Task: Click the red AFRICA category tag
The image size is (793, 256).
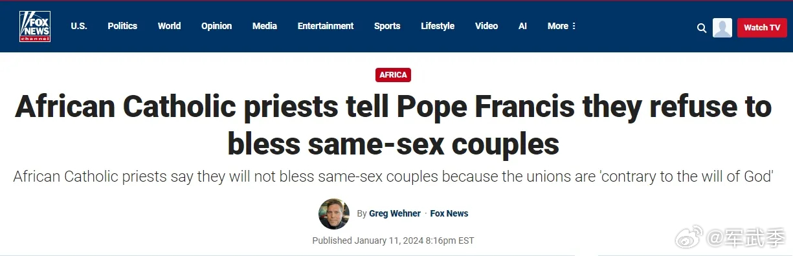Action: click(394, 75)
